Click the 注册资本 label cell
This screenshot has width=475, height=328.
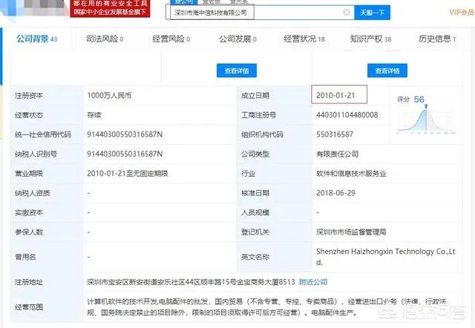click(x=47, y=96)
